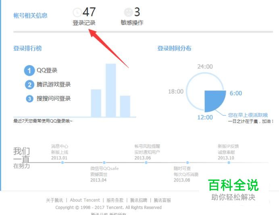
Task: Open the 服务条款 footer link
Action: (x=115, y=200)
